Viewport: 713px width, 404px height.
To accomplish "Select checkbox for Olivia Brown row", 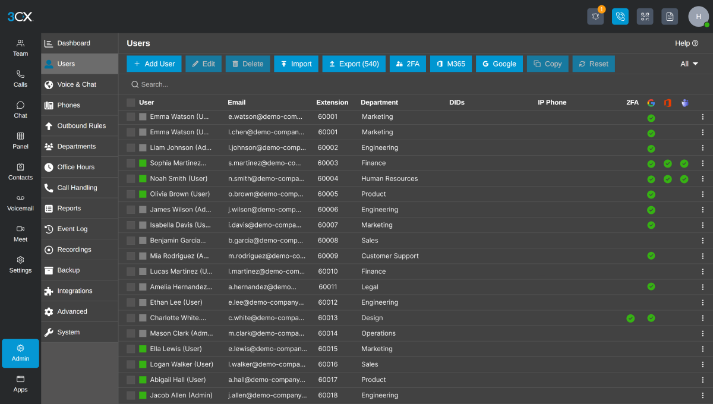I will 131,194.
